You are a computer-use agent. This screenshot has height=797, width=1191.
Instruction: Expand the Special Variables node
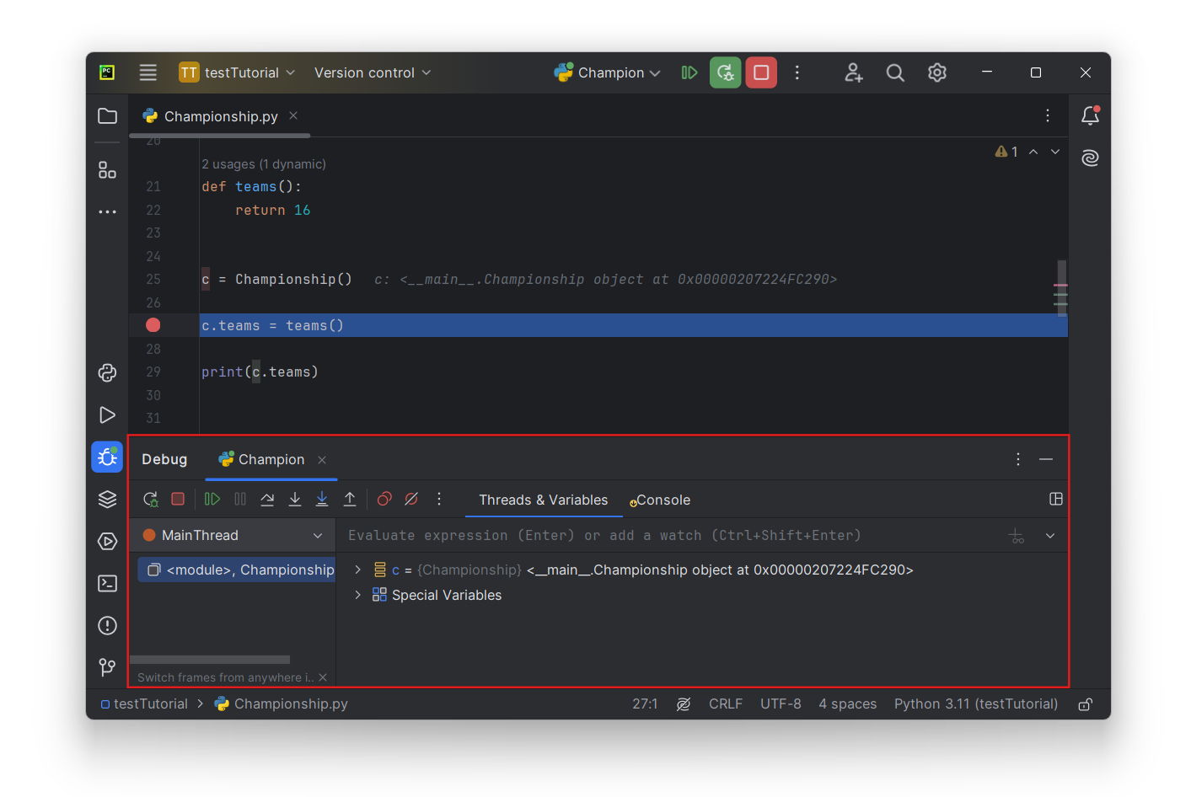click(357, 596)
